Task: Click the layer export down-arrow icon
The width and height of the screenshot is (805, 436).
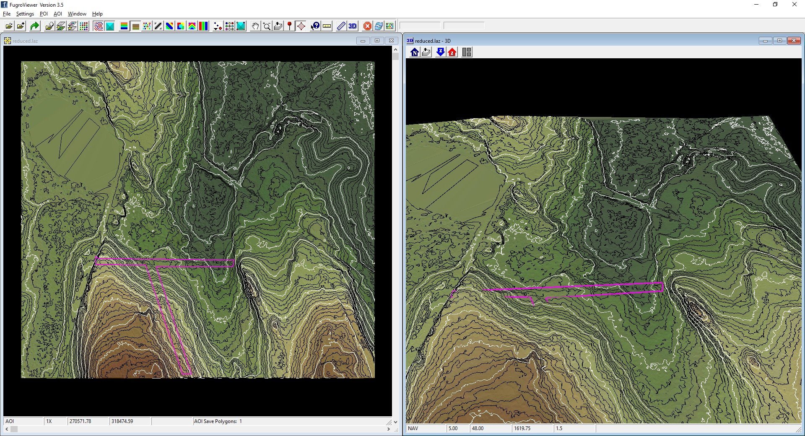Action: pos(72,26)
